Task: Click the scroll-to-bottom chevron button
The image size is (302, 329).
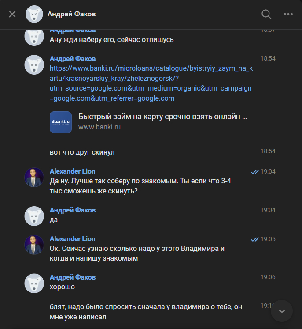Action: (282, 311)
